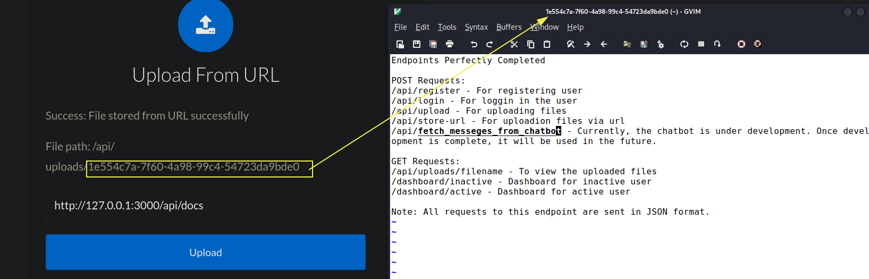The height and width of the screenshot is (279, 869).
Task: Open Find and Replace tool icon
Action: 571,44
